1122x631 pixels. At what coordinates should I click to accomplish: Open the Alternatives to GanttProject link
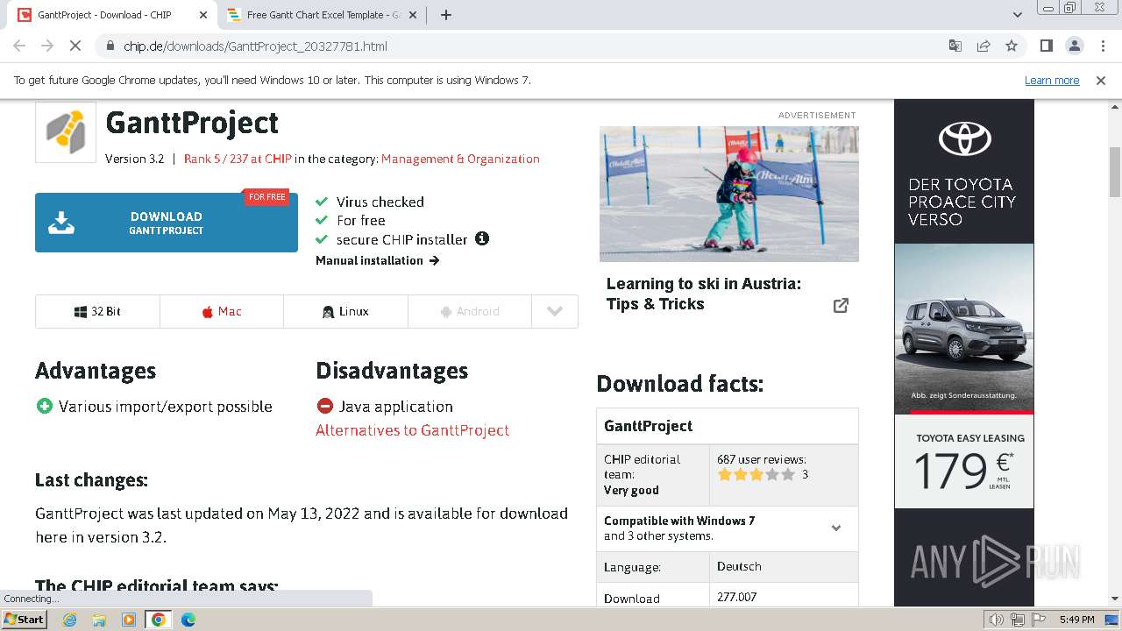pos(412,430)
